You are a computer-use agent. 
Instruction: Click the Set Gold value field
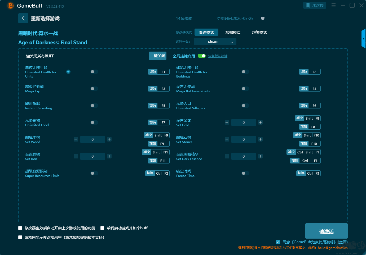(244, 122)
